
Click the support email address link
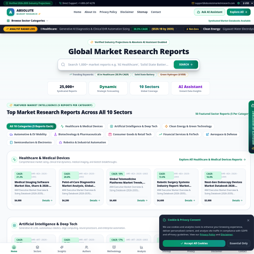[215, 3]
